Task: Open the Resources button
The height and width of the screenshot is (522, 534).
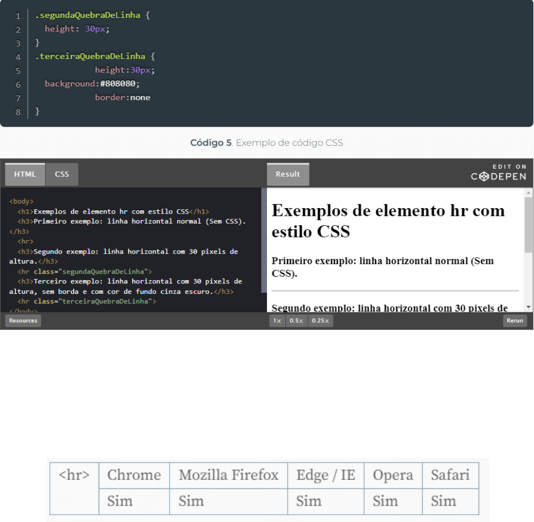Action: pyautogui.click(x=23, y=321)
